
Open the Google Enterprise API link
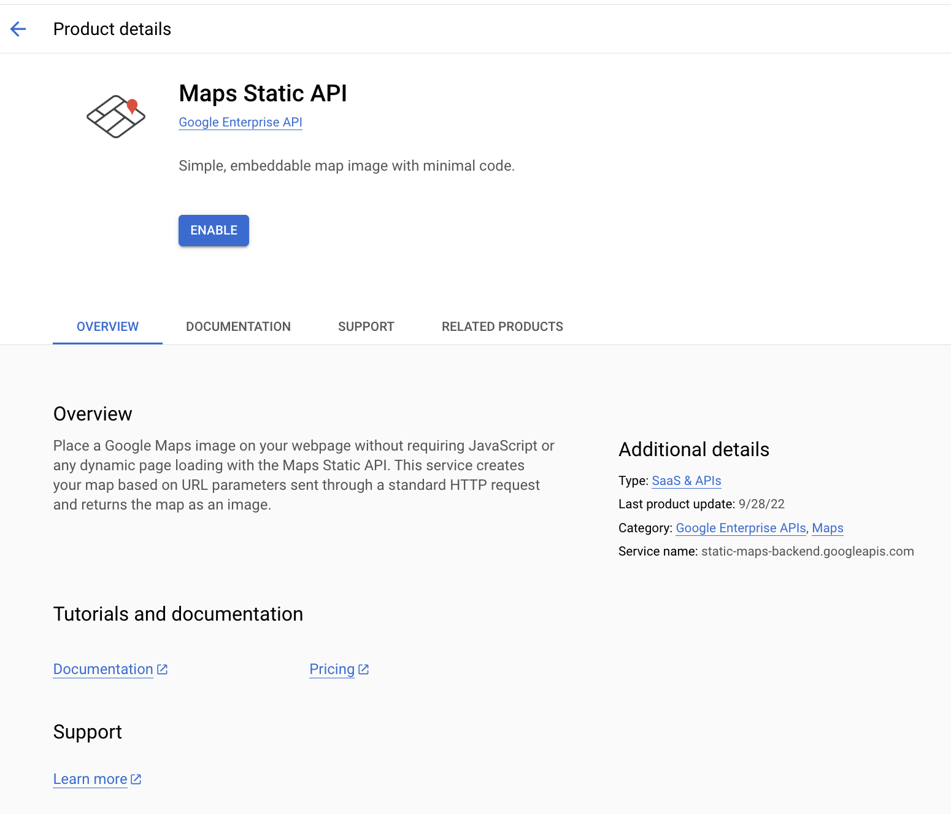coord(240,122)
